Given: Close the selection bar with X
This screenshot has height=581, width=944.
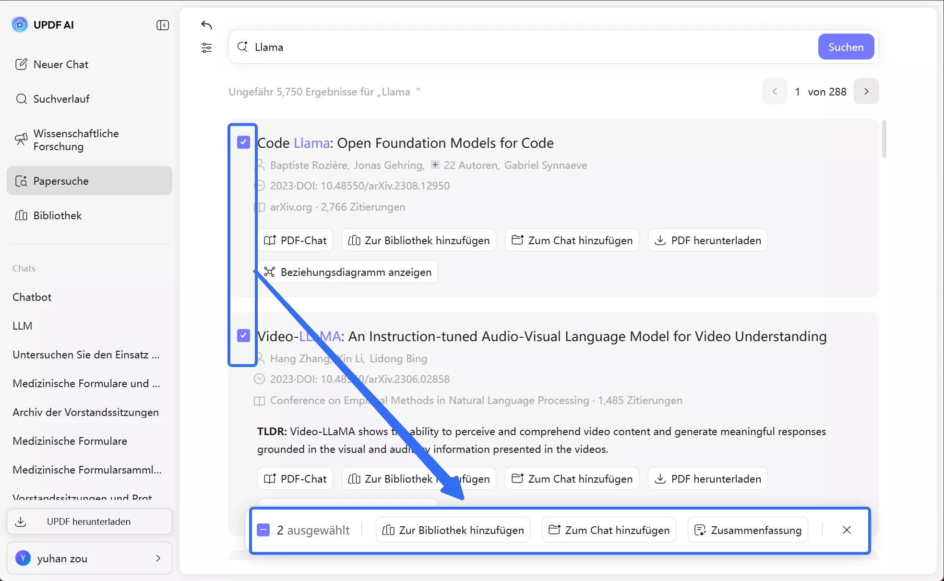Looking at the screenshot, I should pos(847,530).
